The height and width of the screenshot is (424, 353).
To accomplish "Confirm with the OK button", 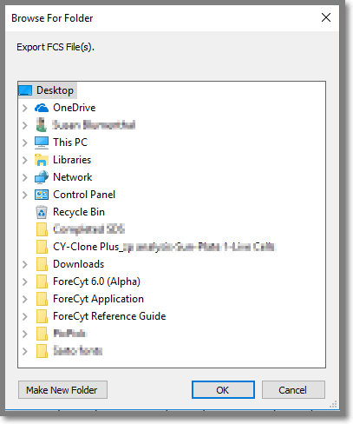I will click(223, 390).
